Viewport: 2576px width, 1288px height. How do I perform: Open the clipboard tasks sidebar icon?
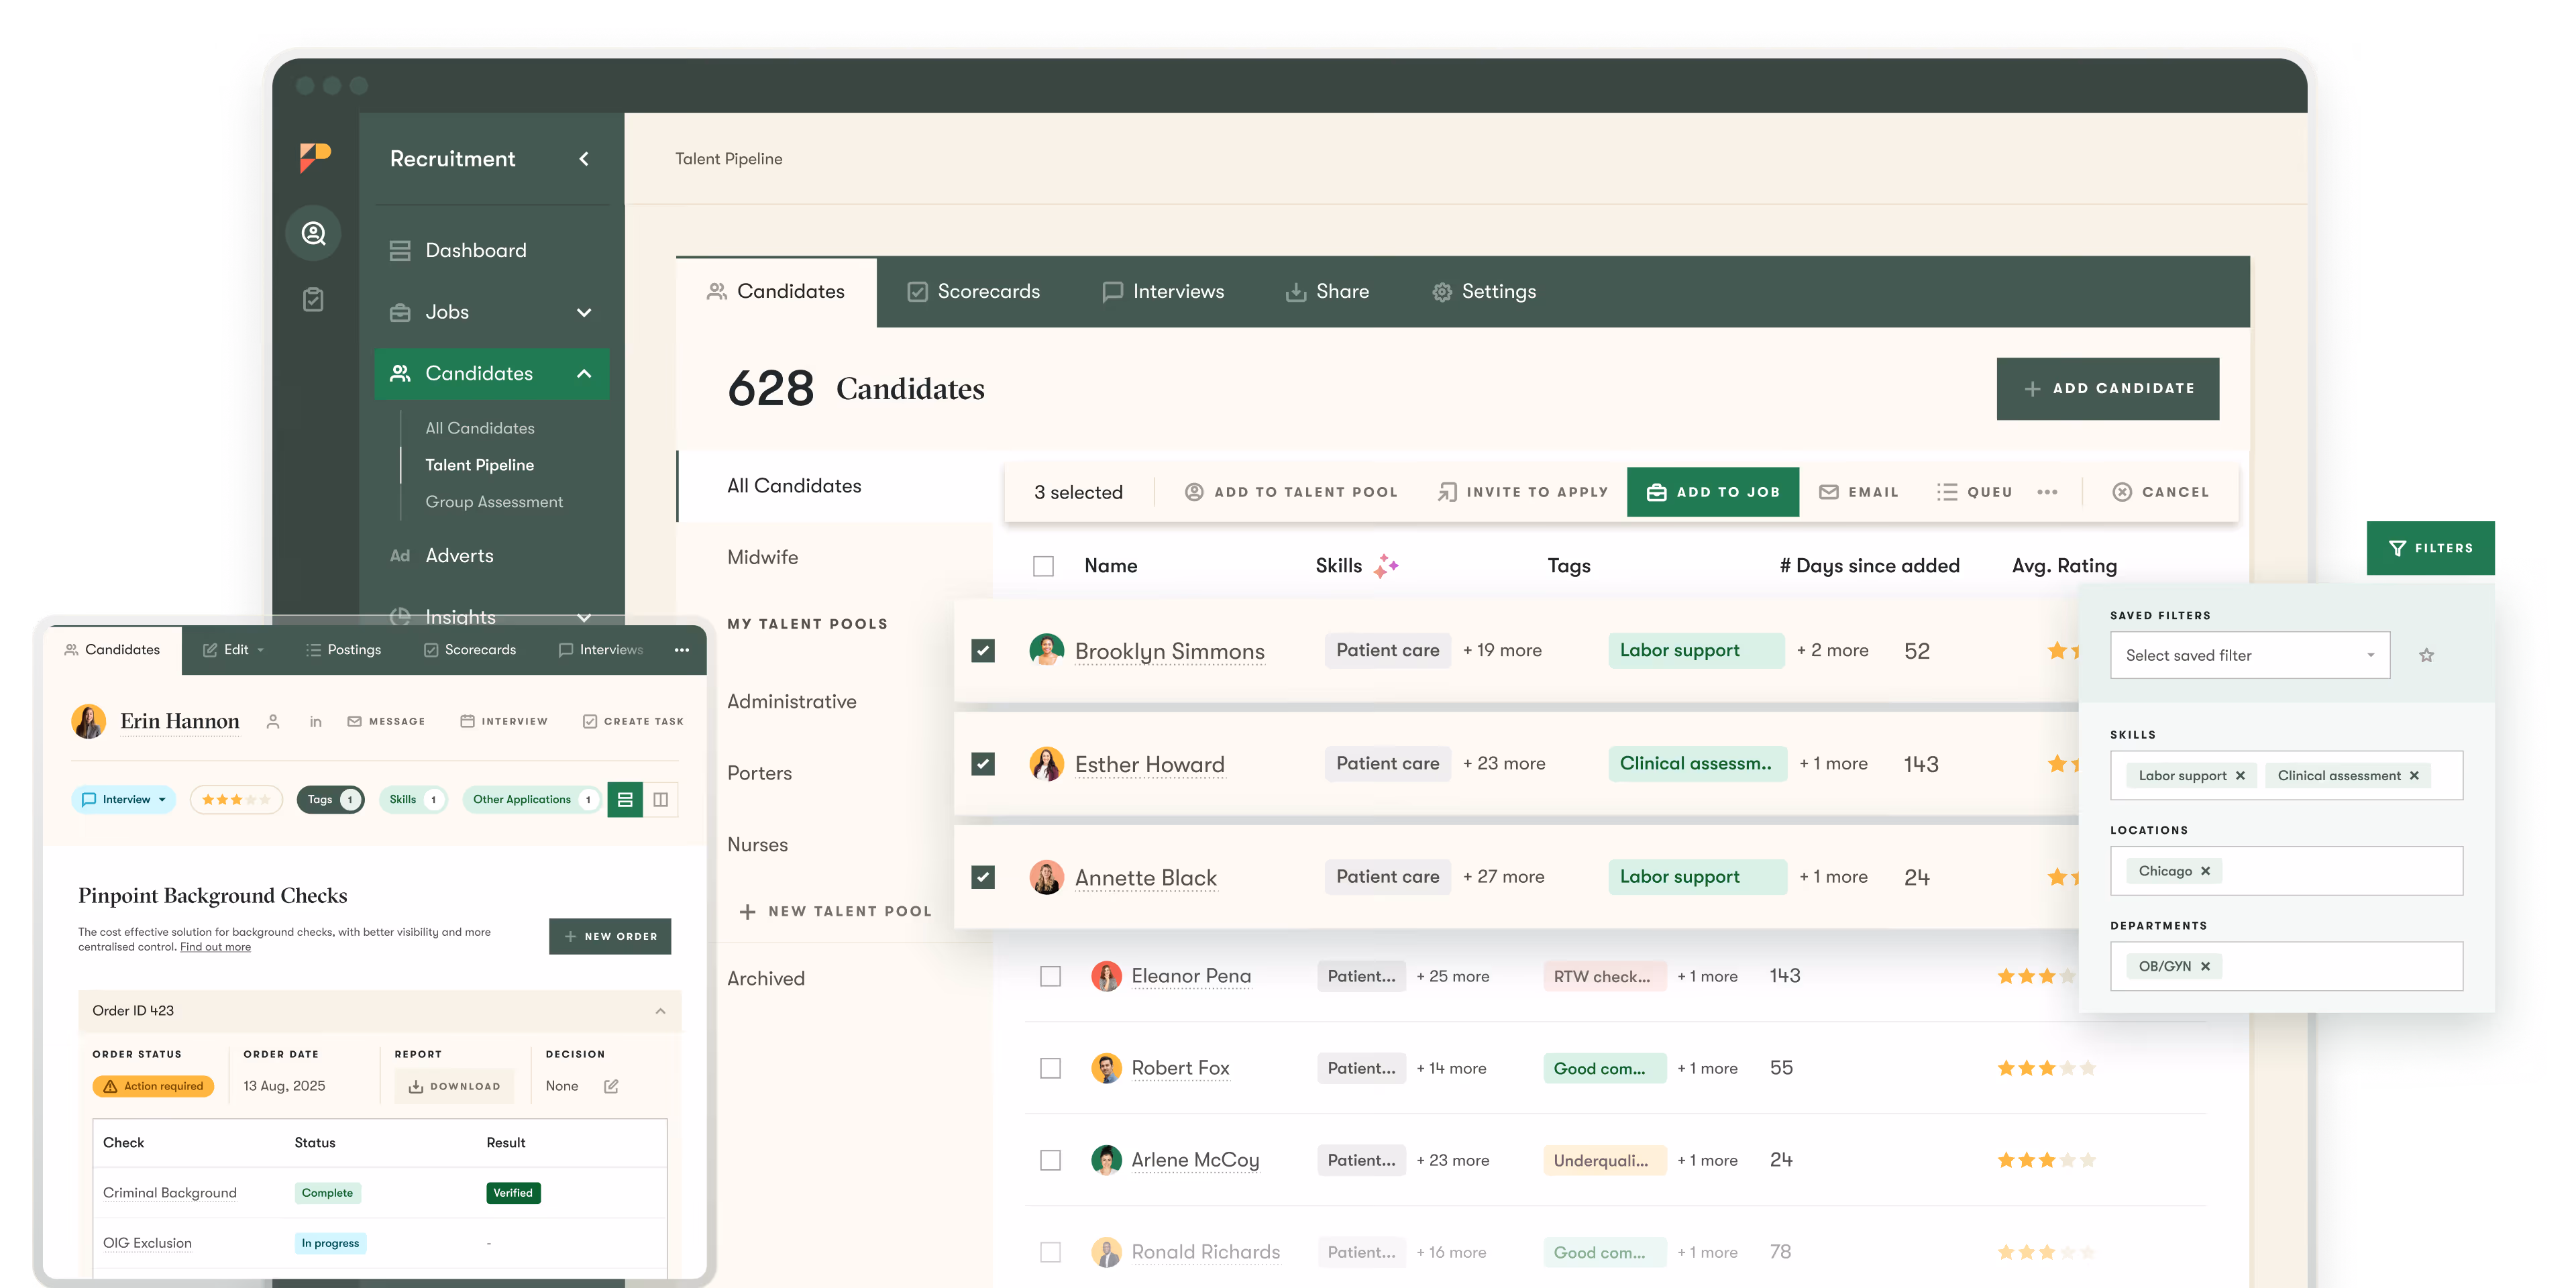[x=313, y=299]
